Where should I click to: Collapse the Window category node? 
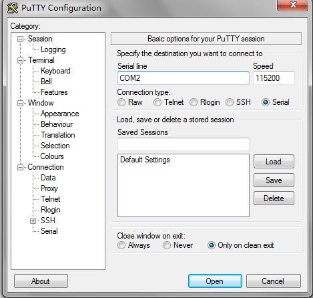20,103
